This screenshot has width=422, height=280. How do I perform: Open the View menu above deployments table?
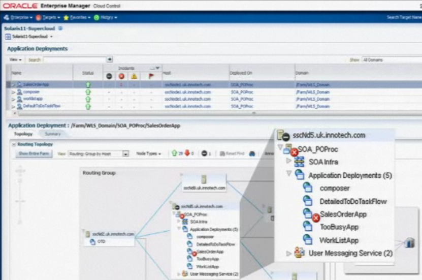[x=15, y=59]
